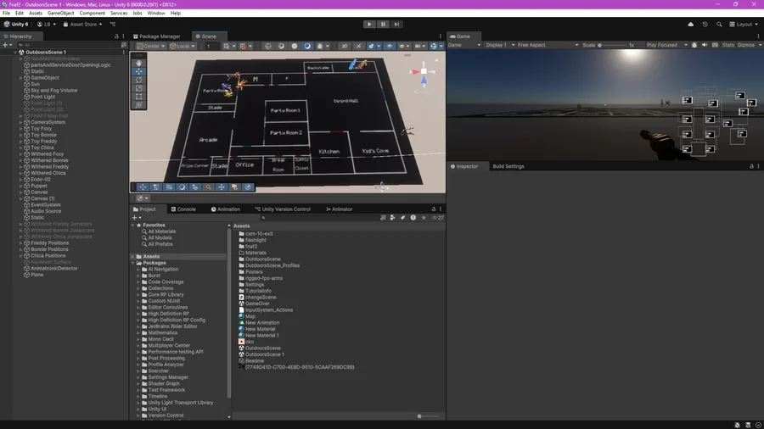
Task: Toggle Stats overlay in Game view
Action: click(728, 45)
